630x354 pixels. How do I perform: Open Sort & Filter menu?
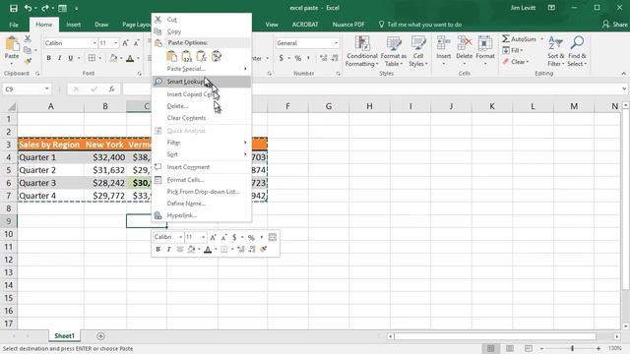[556, 51]
